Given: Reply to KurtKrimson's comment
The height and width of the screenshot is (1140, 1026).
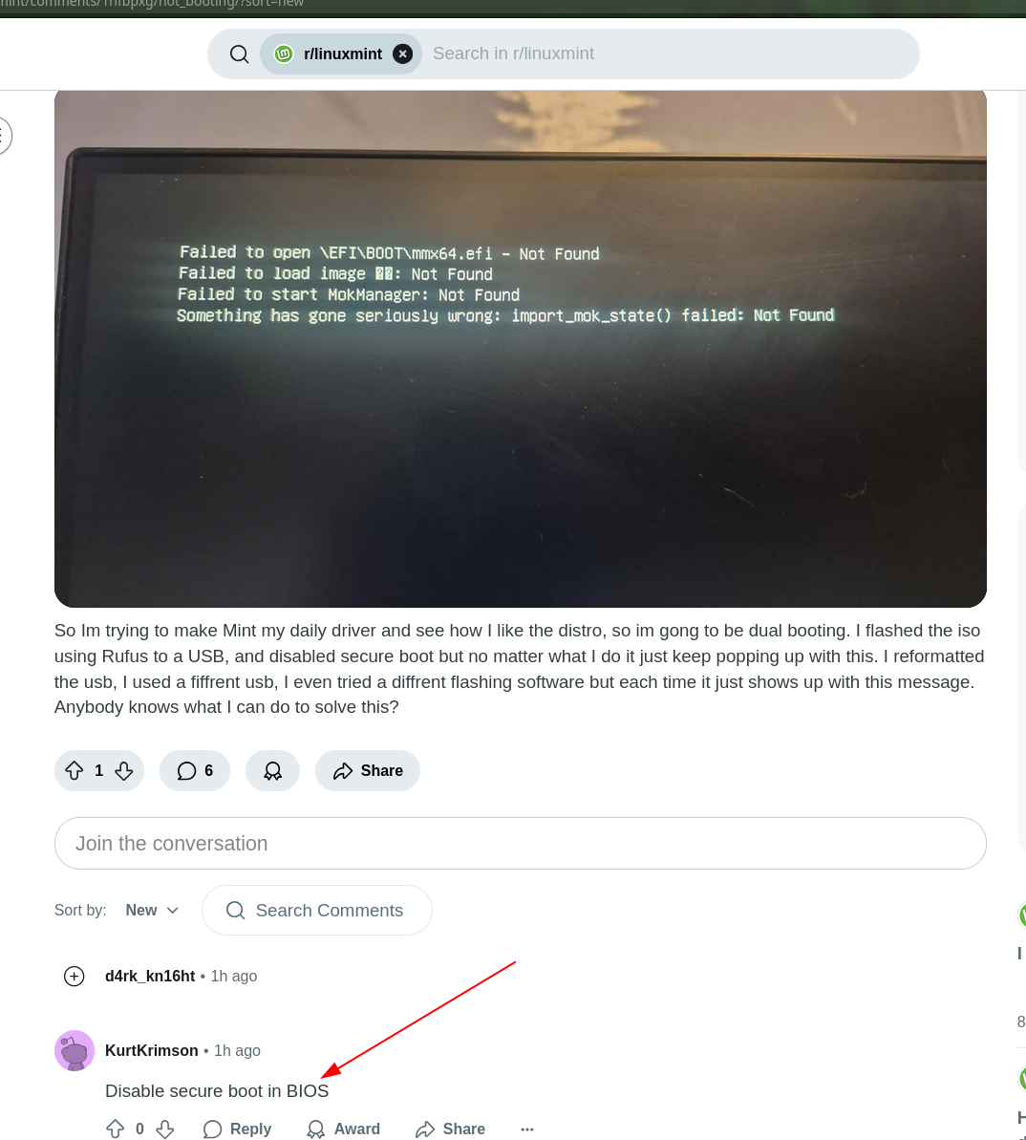Looking at the screenshot, I should point(238,1129).
